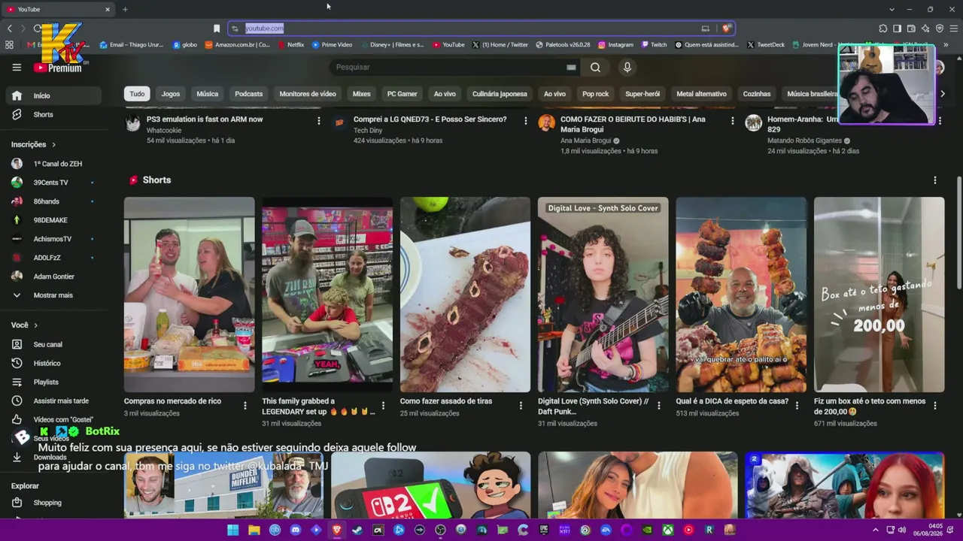
Task: Select the Culinária japonesa chip
Action: coord(500,94)
